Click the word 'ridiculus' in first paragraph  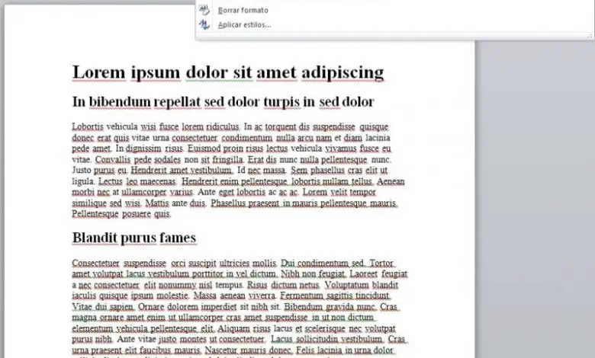[x=223, y=126]
